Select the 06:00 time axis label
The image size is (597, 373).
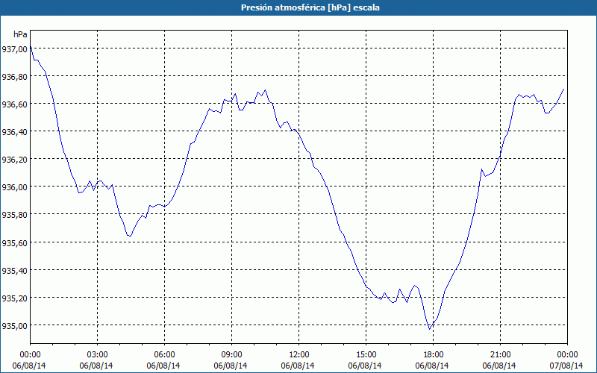click(x=164, y=355)
